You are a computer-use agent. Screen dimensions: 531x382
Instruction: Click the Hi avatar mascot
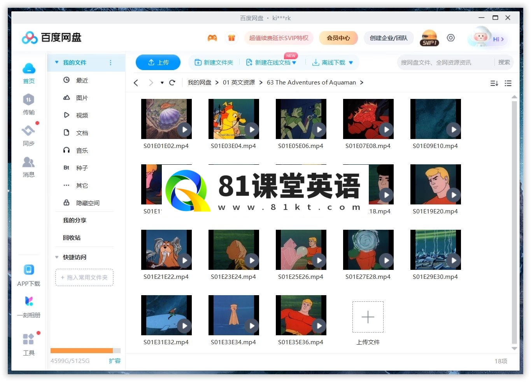[481, 37]
